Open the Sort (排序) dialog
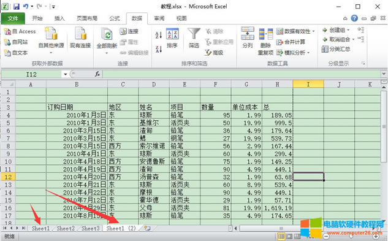Image resolution: width=388 pixels, height=241 pixels. point(172,38)
